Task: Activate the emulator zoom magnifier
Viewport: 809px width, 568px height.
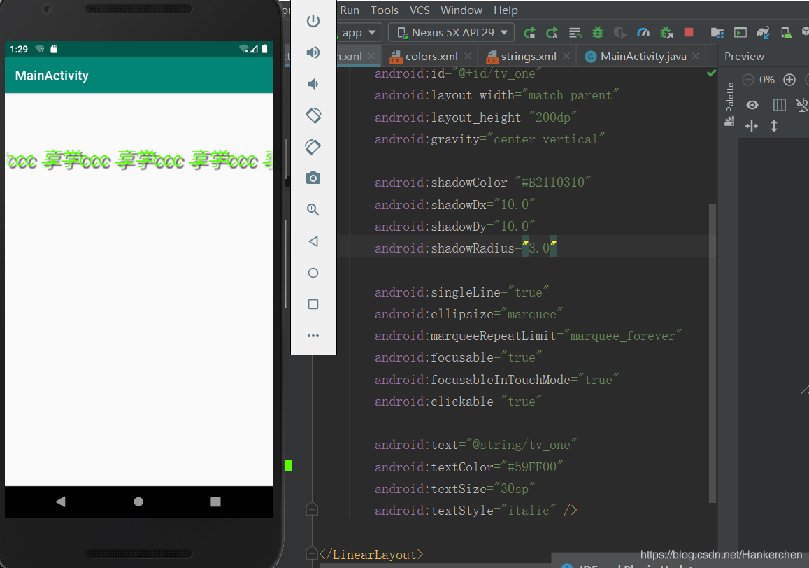Action: click(x=313, y=210)
